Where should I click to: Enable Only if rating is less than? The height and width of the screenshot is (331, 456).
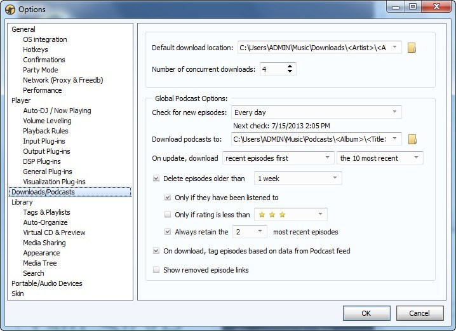point(168,215)
